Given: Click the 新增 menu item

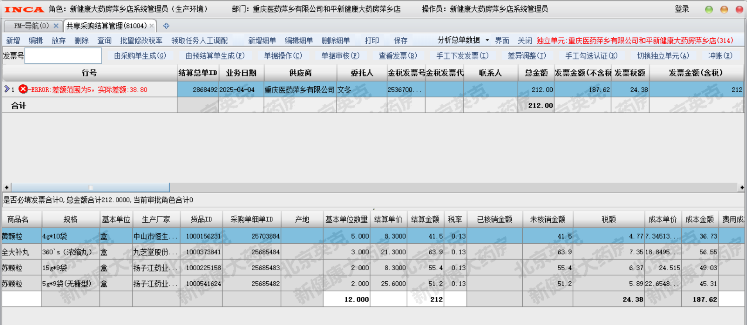Looking at the screenshot, I should click(x=13, y=40).
